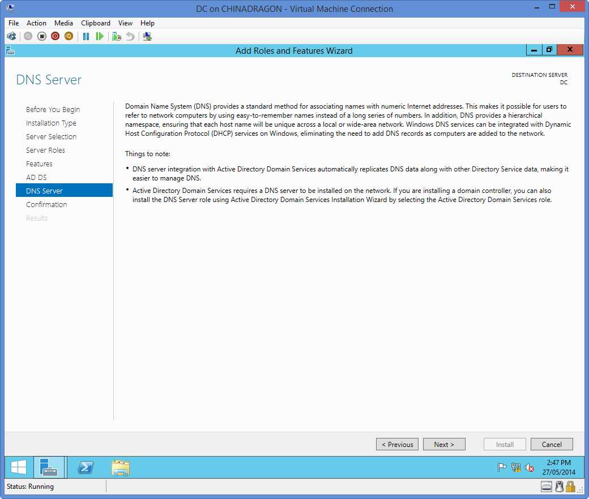This screenshot has height=499, width=589.
Task: Launch PowerShell from the taskbar
Action: point(86,467)
